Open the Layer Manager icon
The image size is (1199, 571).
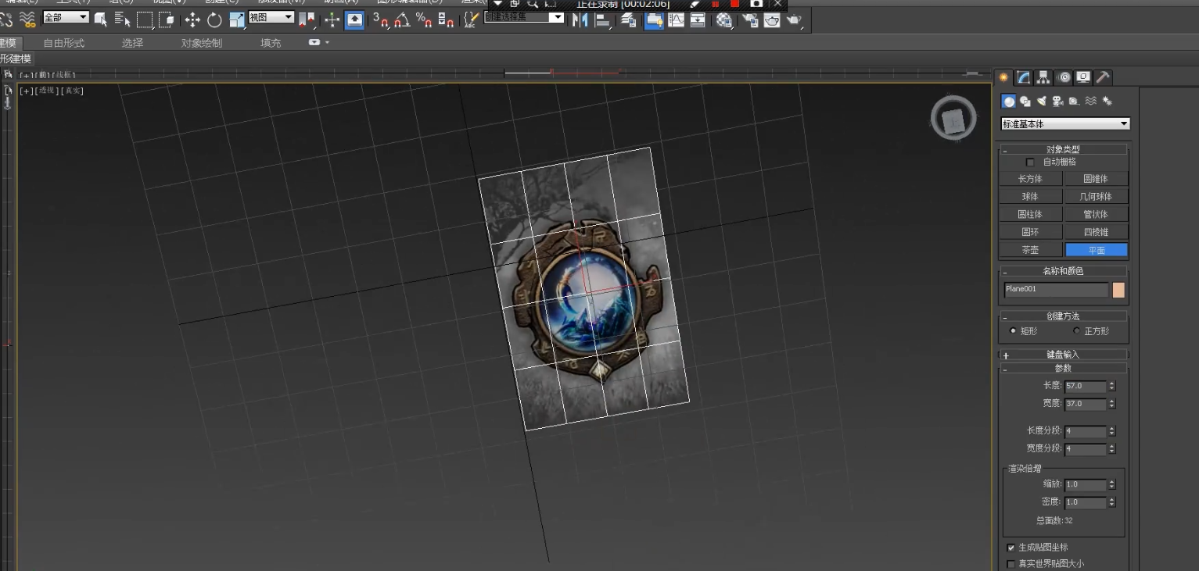(x=628, y=20)
